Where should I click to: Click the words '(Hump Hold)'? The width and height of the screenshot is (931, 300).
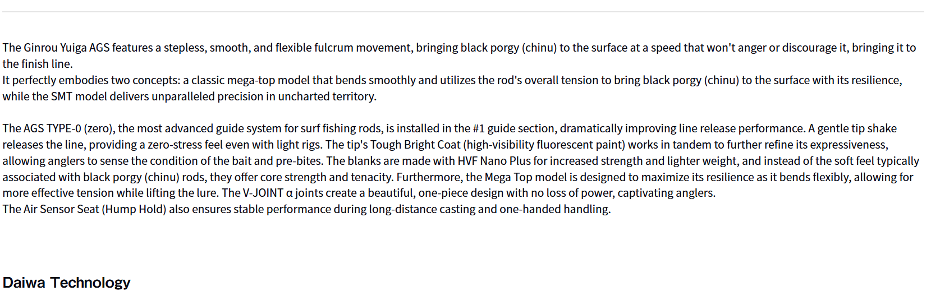click(134, 209)
